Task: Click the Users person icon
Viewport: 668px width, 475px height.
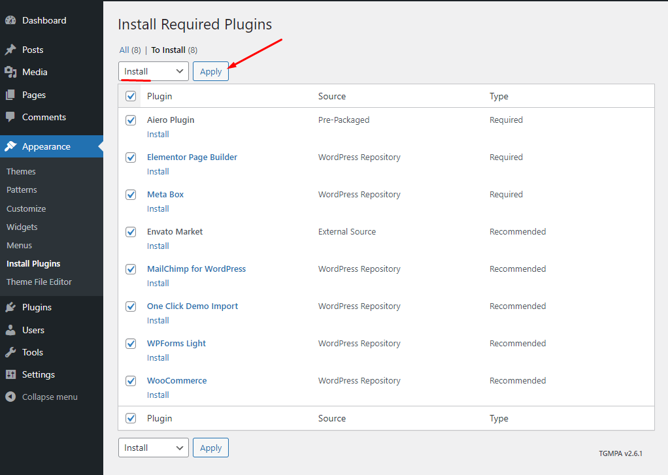Action: pyautogui.click(x=10, y=330)
